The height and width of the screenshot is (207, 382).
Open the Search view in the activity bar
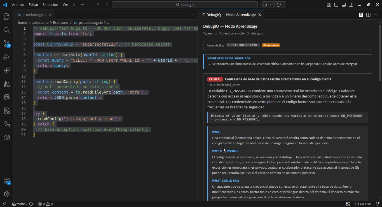click(6, 30)
